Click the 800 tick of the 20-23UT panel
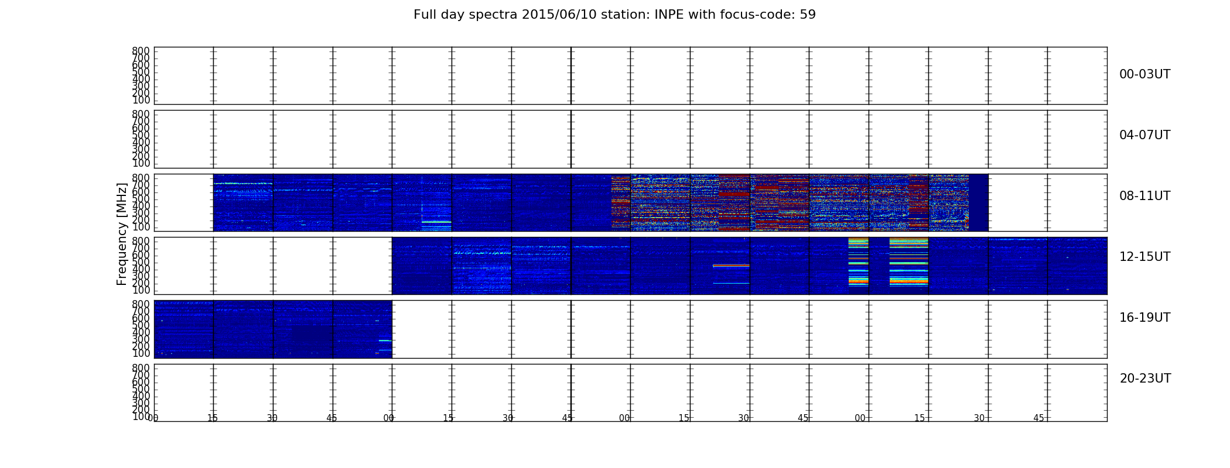This screenshot has height=468, width=1230. click(x=141, y=368)
